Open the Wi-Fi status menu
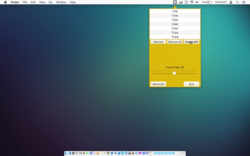This screenshot has width=250, height=156. click(x=192, y=2)
